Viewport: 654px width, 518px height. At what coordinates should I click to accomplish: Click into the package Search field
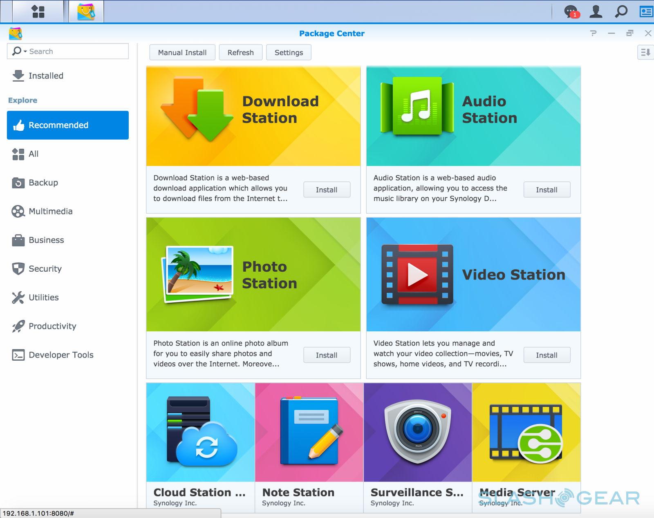coord(68,51)
